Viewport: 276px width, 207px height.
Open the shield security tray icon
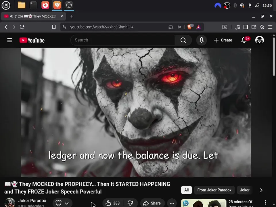242,5
